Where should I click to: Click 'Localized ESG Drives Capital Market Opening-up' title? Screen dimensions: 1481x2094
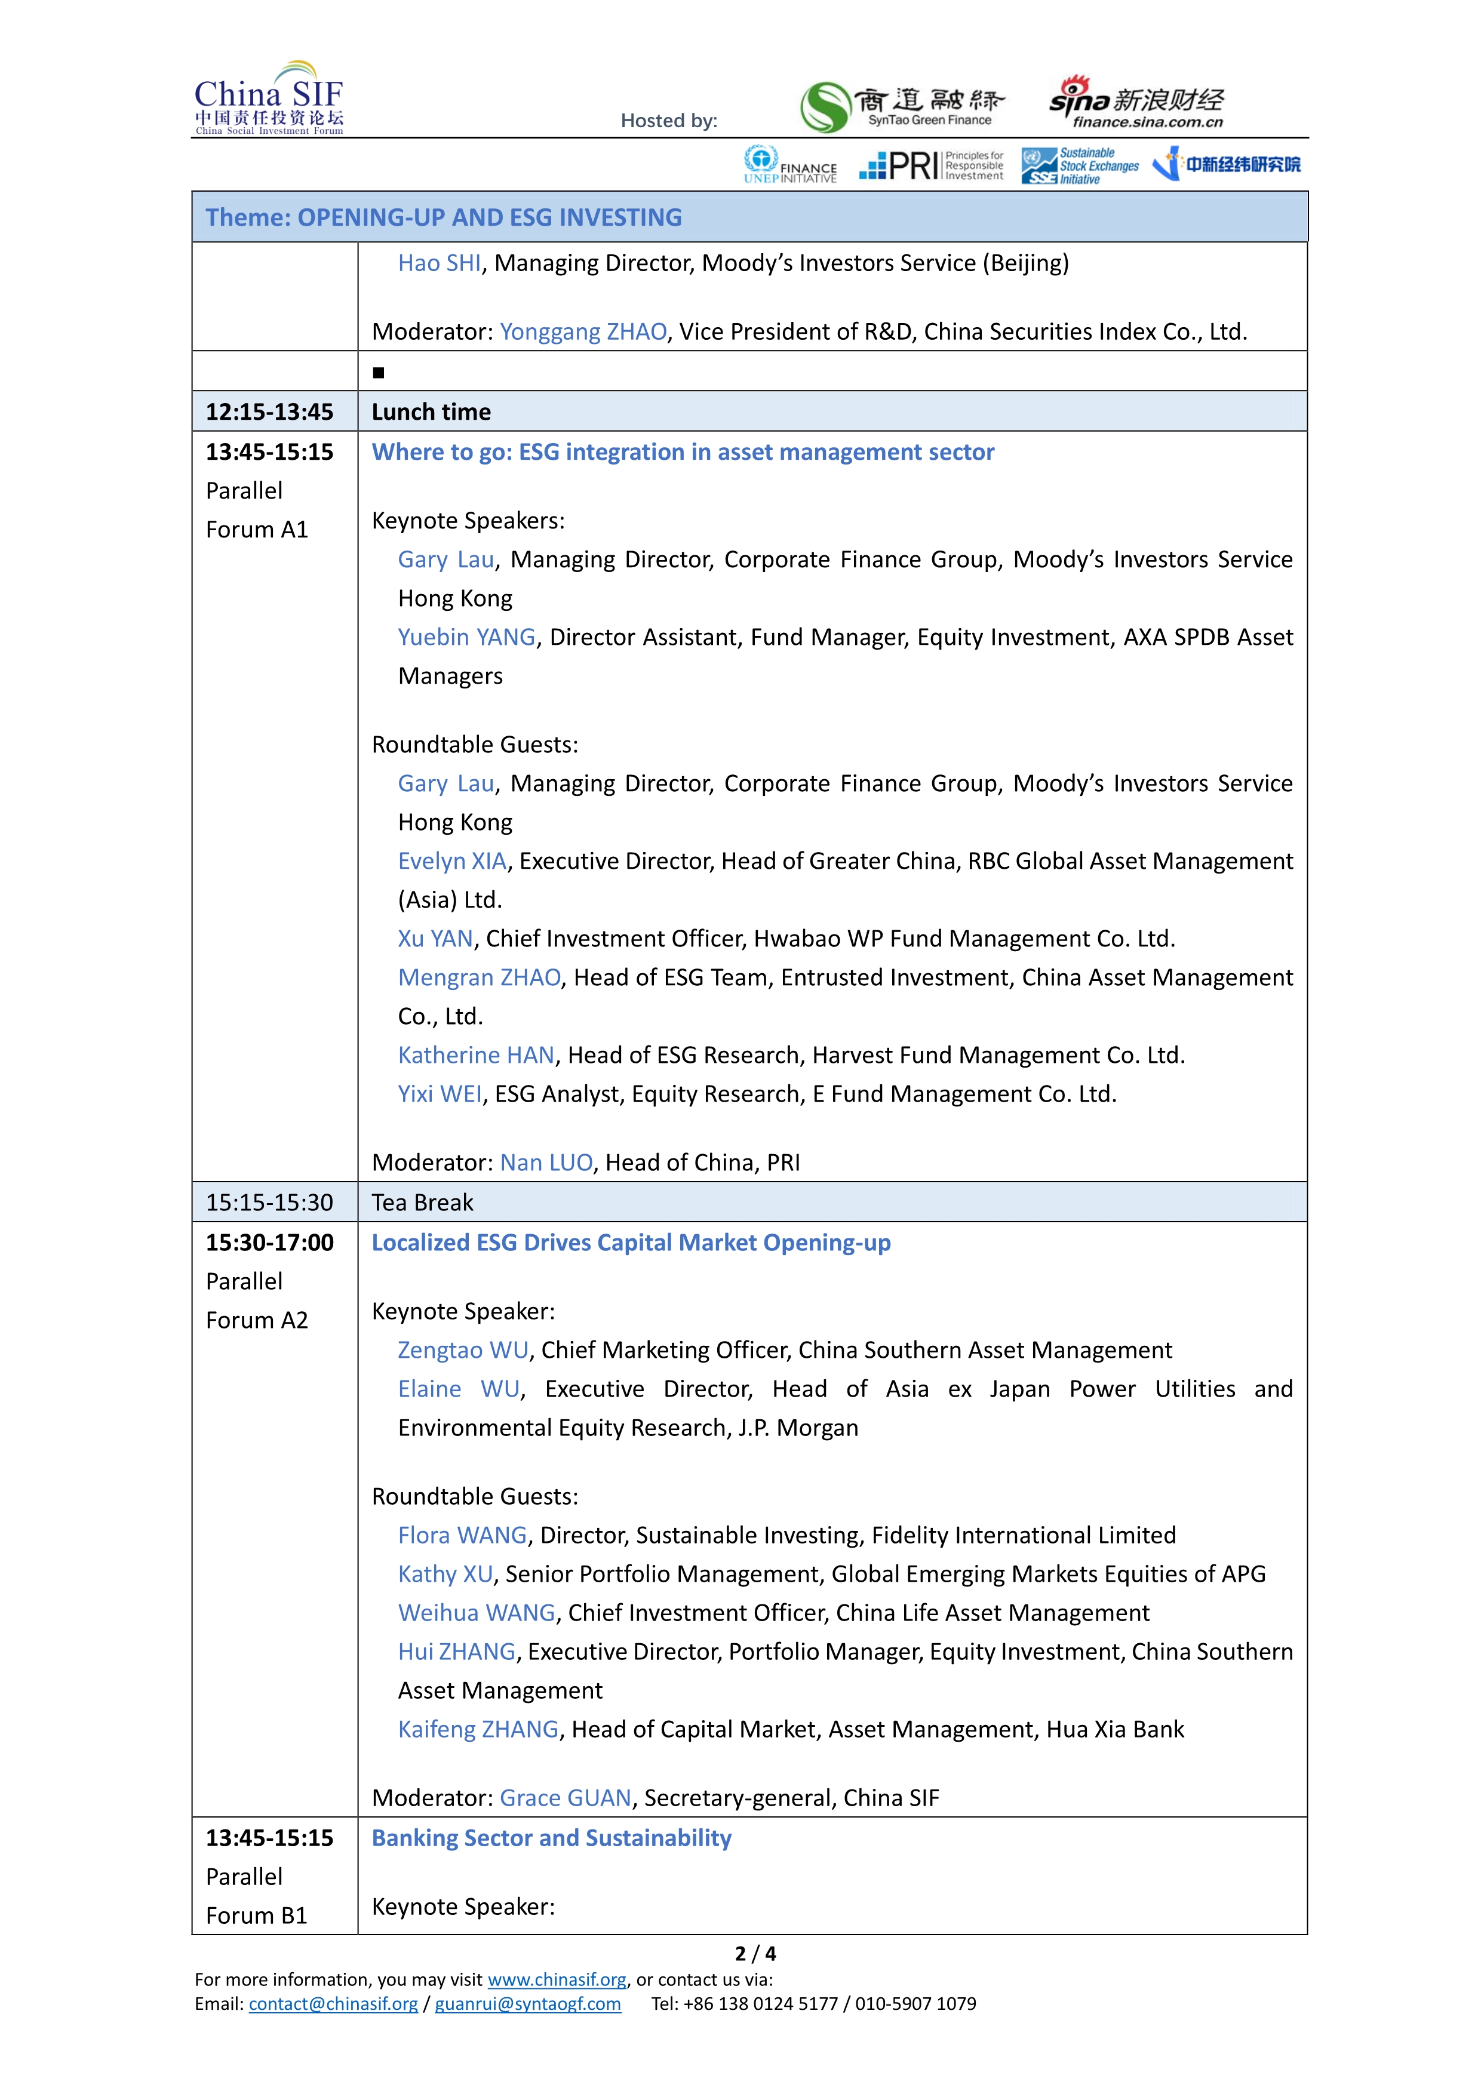(x=630, y=1243)
